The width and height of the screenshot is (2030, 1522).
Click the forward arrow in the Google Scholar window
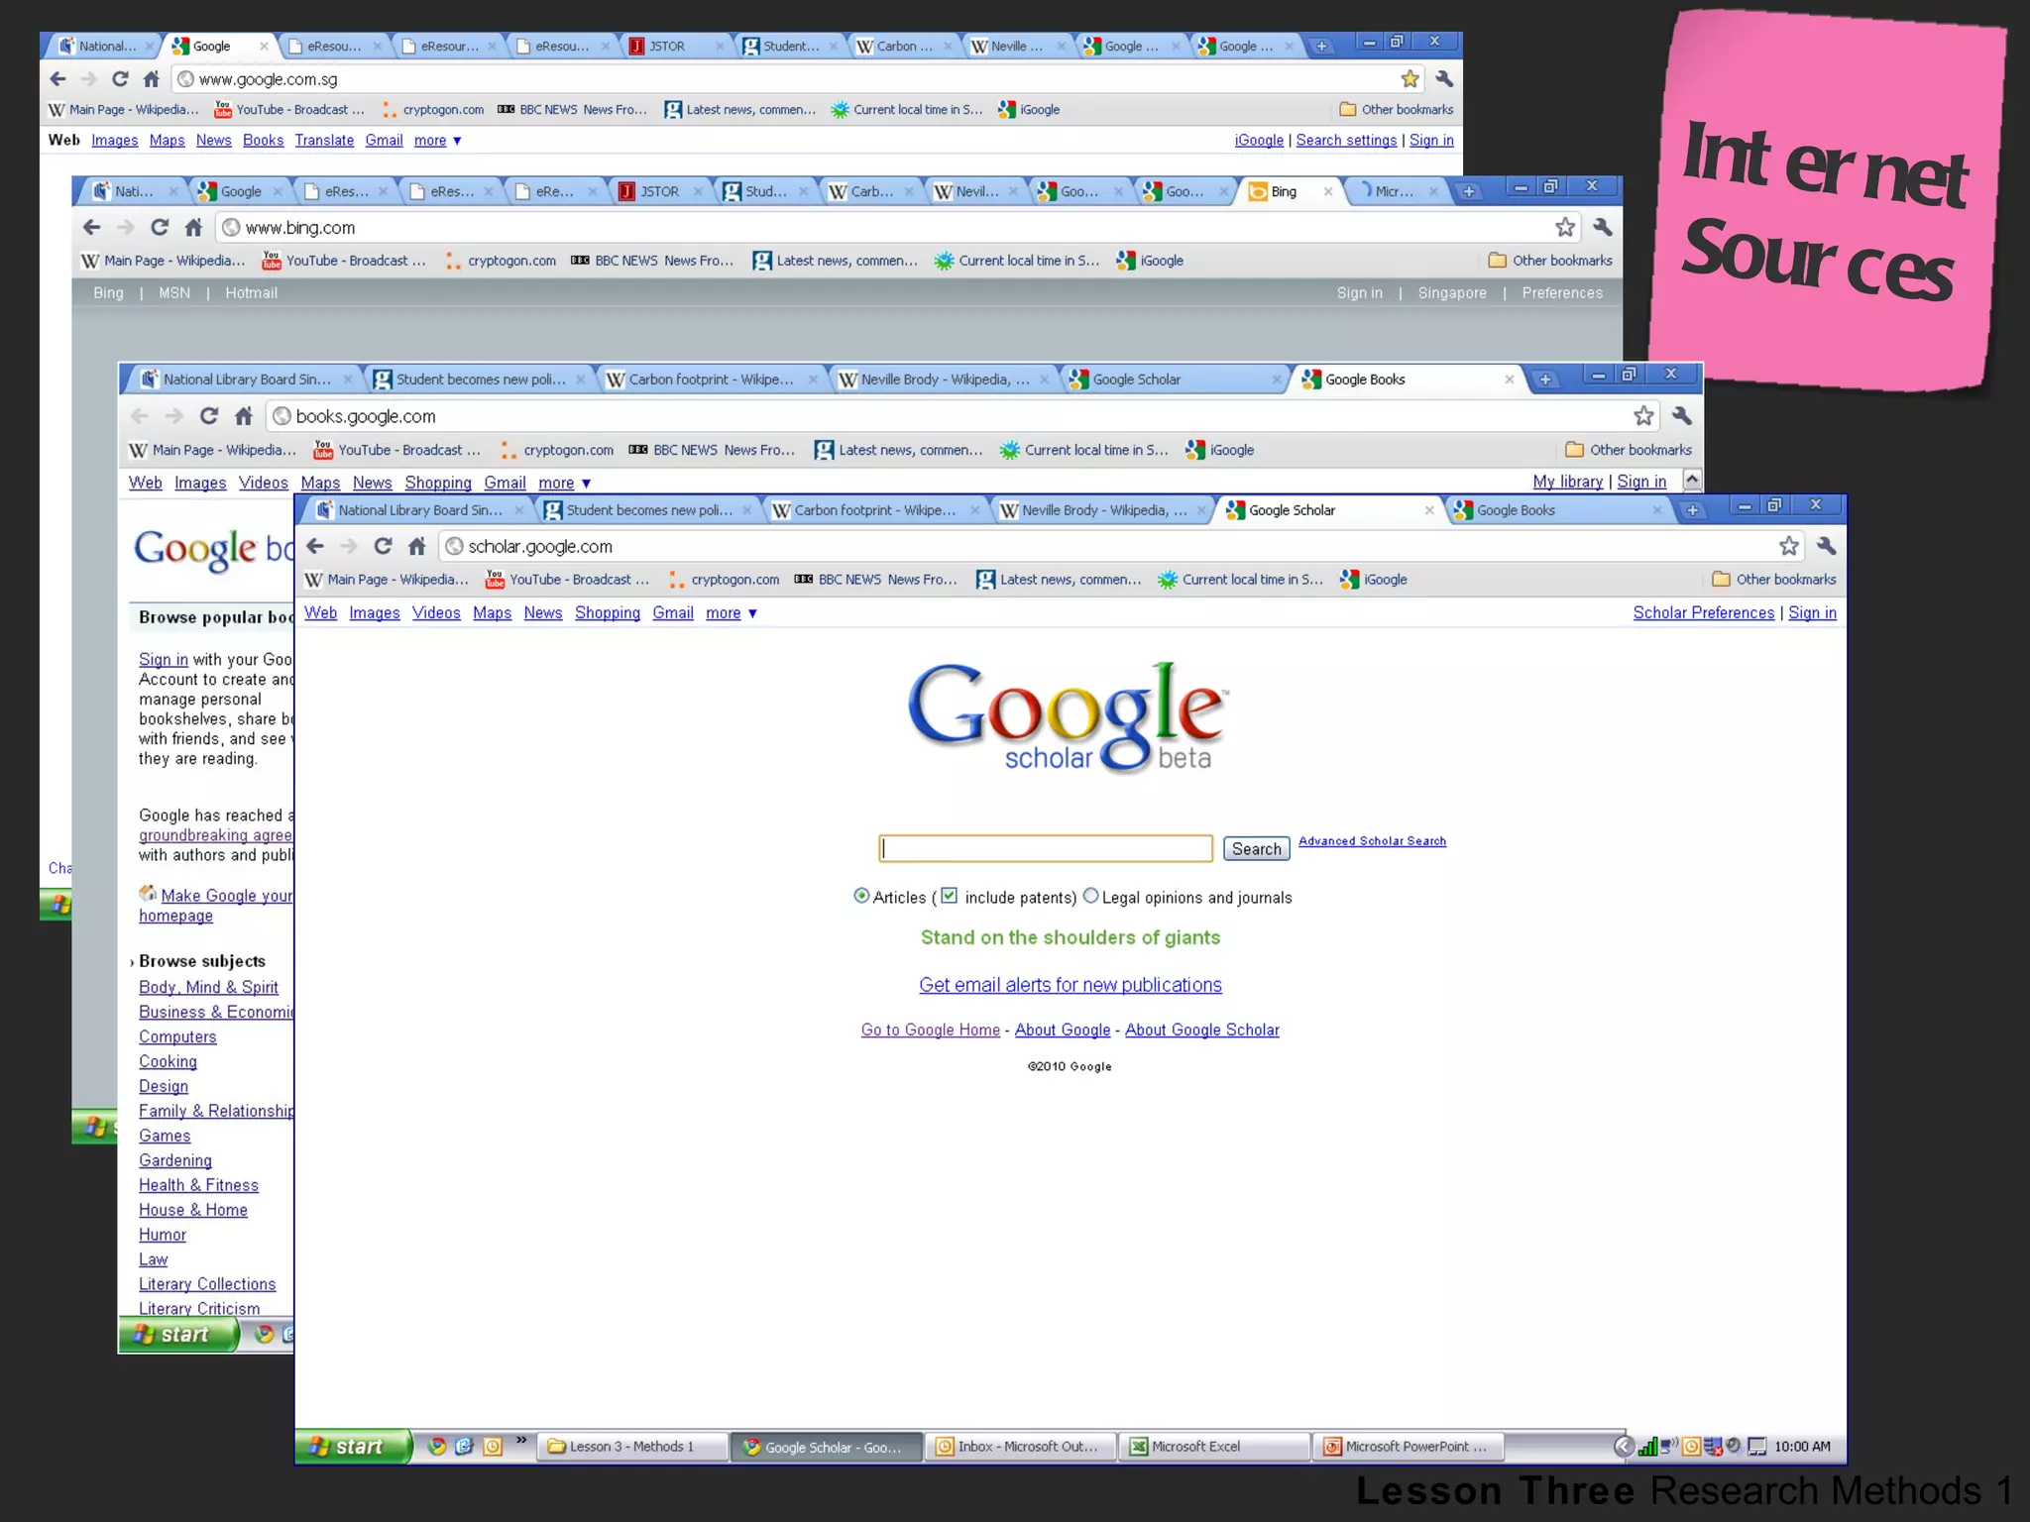pyautogui.click(x=349, y=546)
